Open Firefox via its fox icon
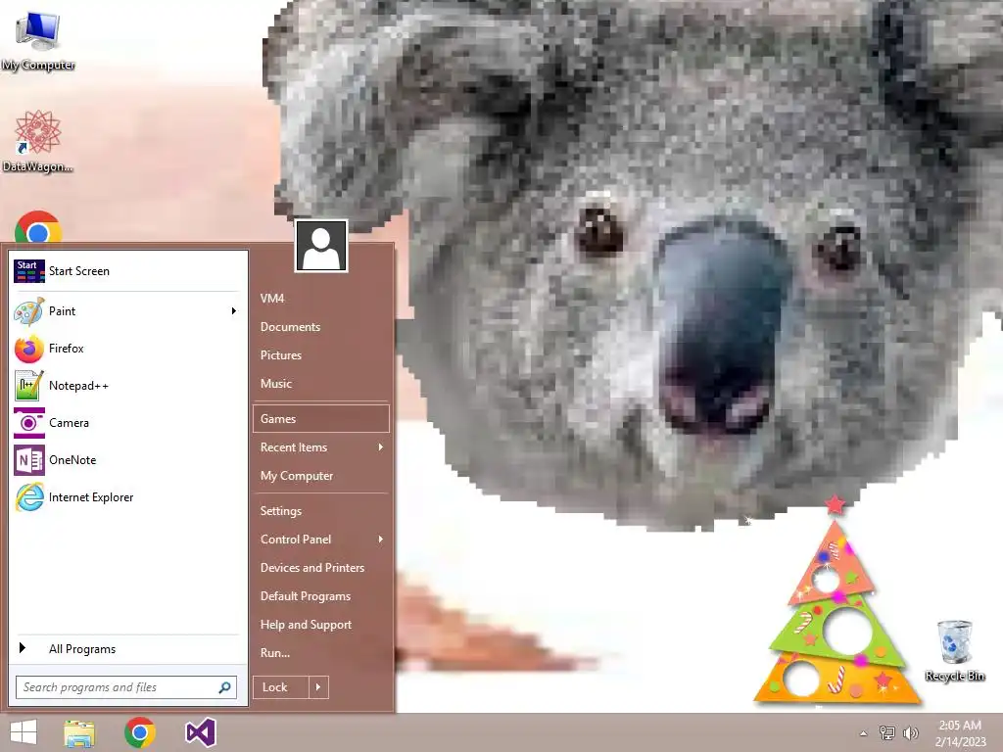The width and height of the screenshot is (1003, 752). pyautogui.click(x=28, y=349)
